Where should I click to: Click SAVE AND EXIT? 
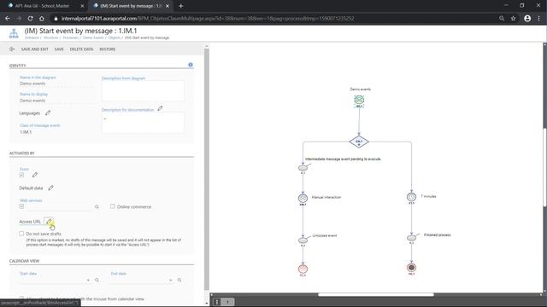pos(34,49)
